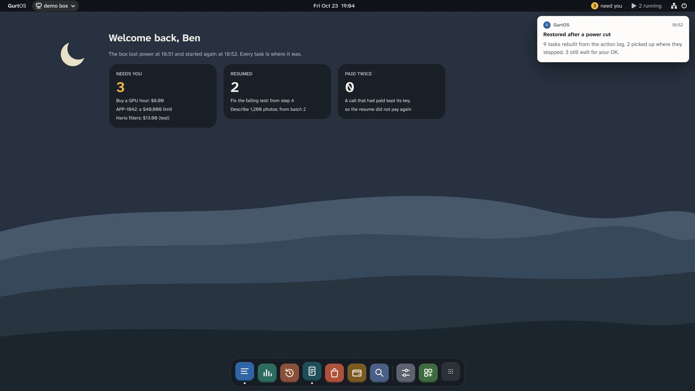Click the Fri Oct 23 19:04 clock
This screenshot has height=391, width=695.
[334, 6]
